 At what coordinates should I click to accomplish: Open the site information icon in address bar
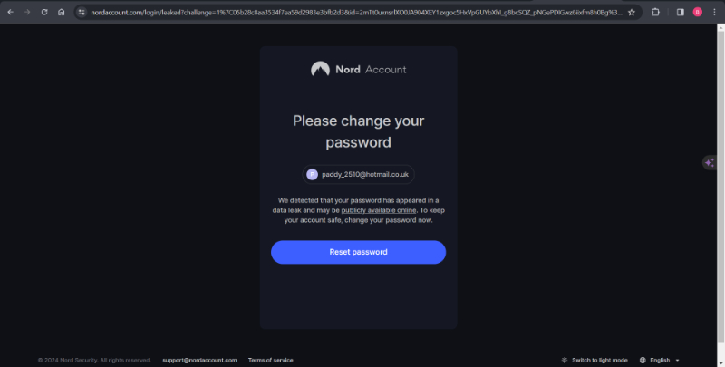(82, 12)
